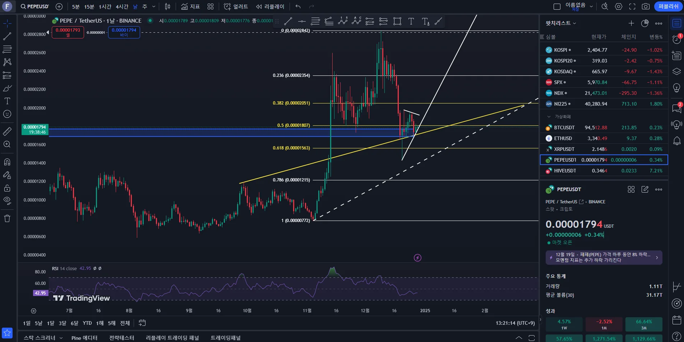Toggle the watchlist panel icon

[677, 24]
